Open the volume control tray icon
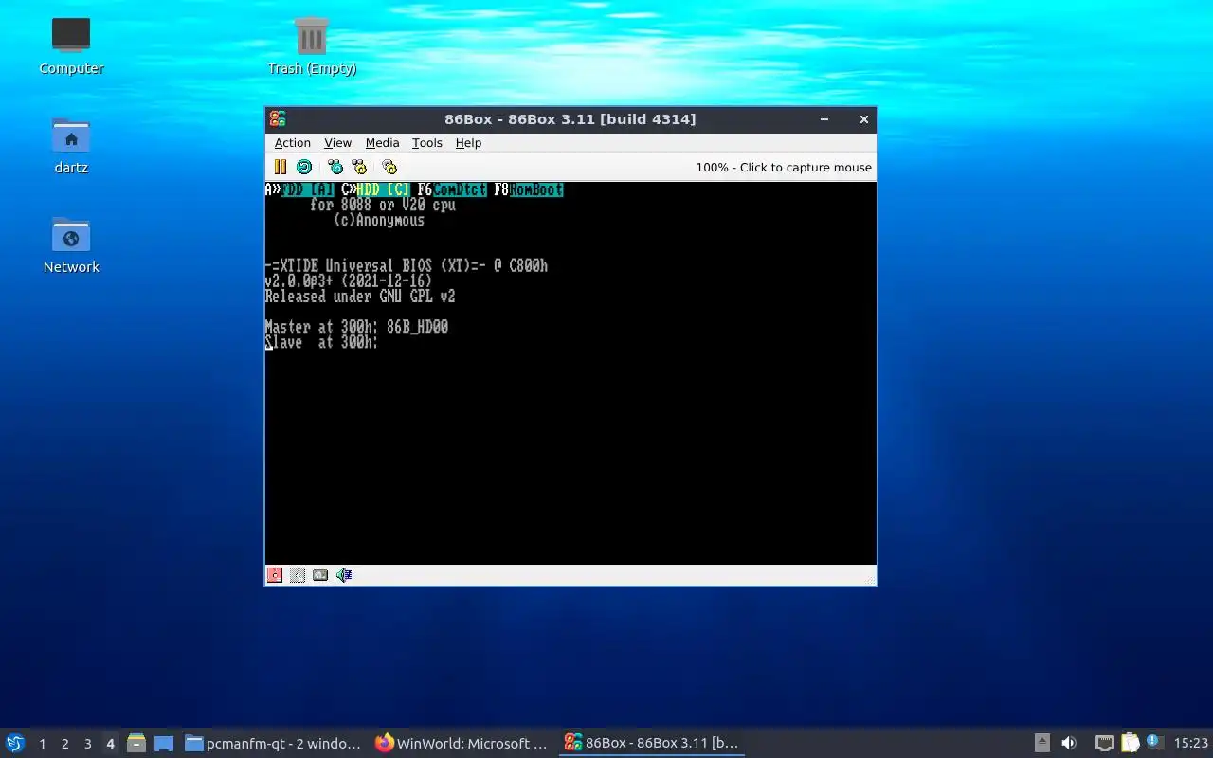 [1069, 743]
